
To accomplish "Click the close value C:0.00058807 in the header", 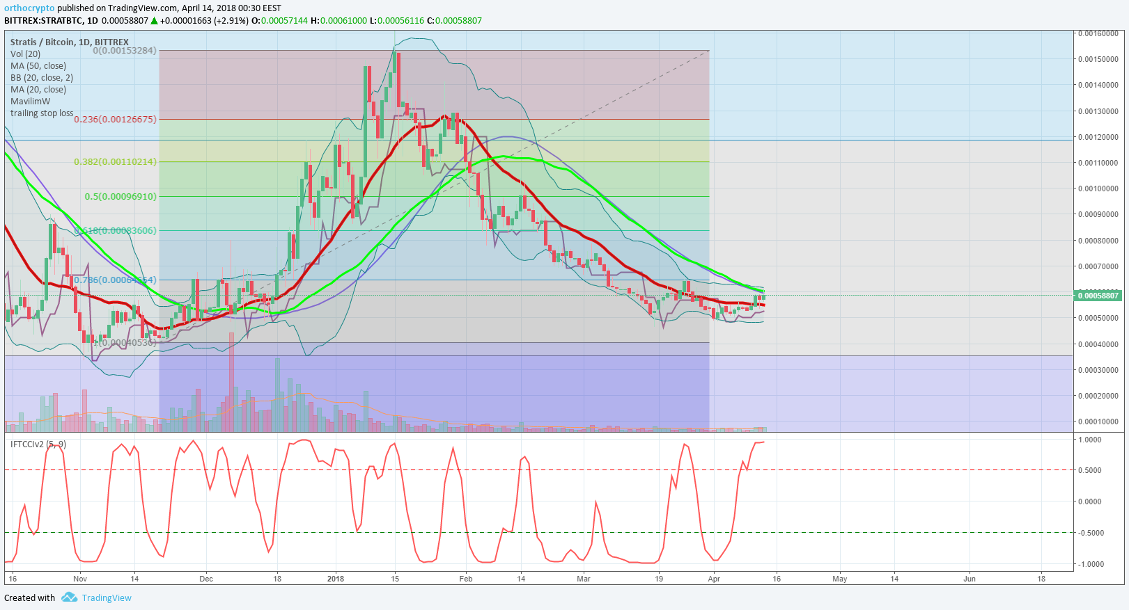I will tap(454, 21).
